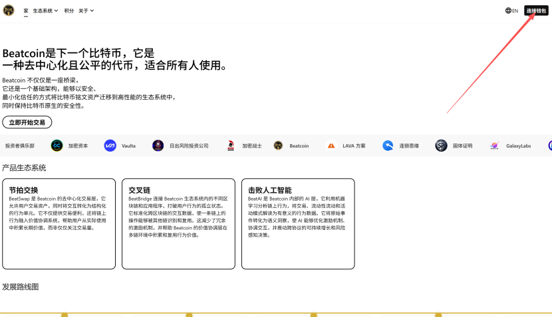552x317 pixels.
Task: Open the 积分 points page
Action: pyautogui.click(x=69, y=11)
